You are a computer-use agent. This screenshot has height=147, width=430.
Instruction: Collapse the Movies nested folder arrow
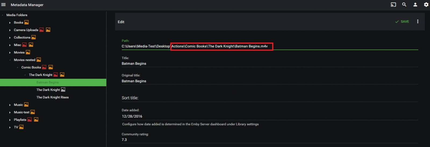click(x=10, y=60)
